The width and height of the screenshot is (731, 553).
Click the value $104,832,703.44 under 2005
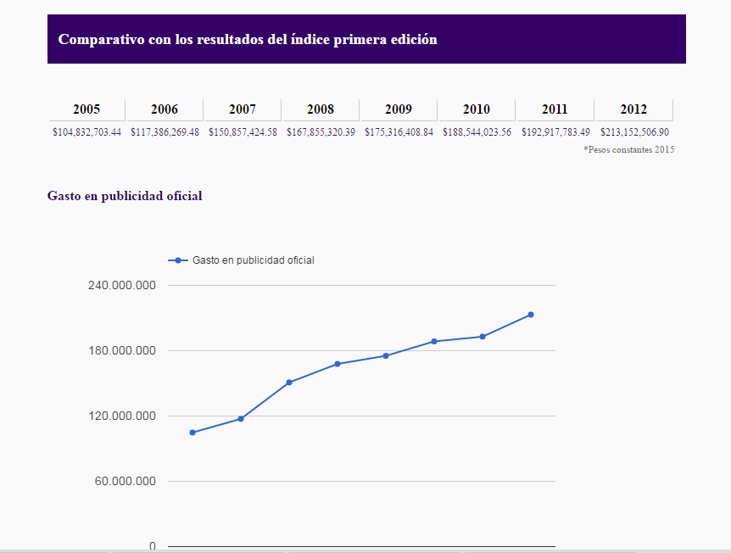click(86, 132)
